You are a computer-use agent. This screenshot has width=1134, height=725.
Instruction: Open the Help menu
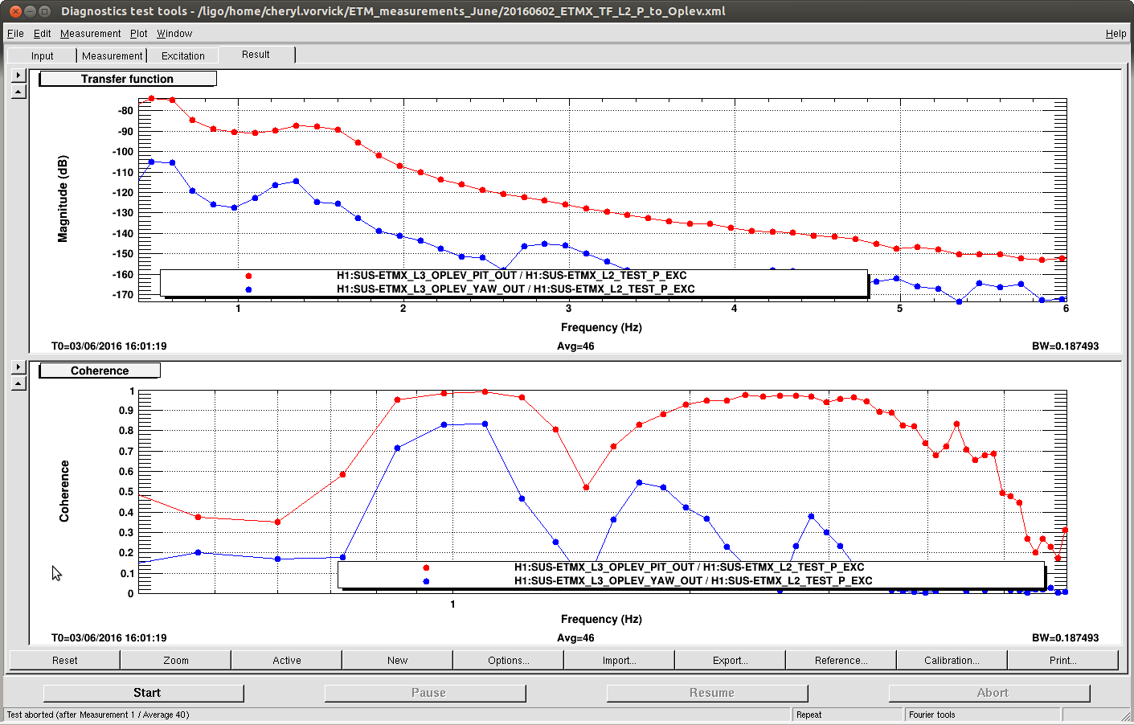click(1116, 33)
